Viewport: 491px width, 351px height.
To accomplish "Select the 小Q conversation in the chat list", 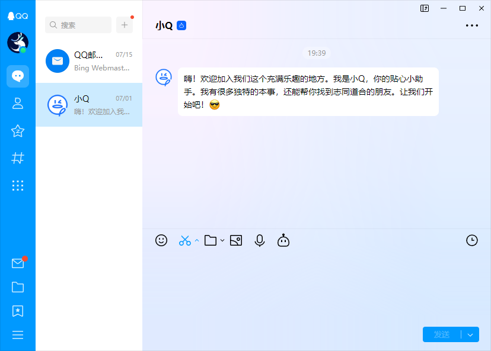I will click(89, 105).
